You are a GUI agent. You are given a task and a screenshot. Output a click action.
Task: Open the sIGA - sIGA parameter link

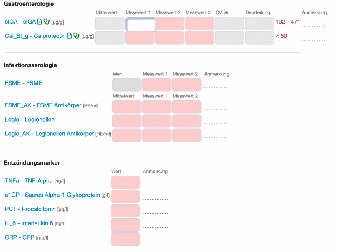coord(20,22)
